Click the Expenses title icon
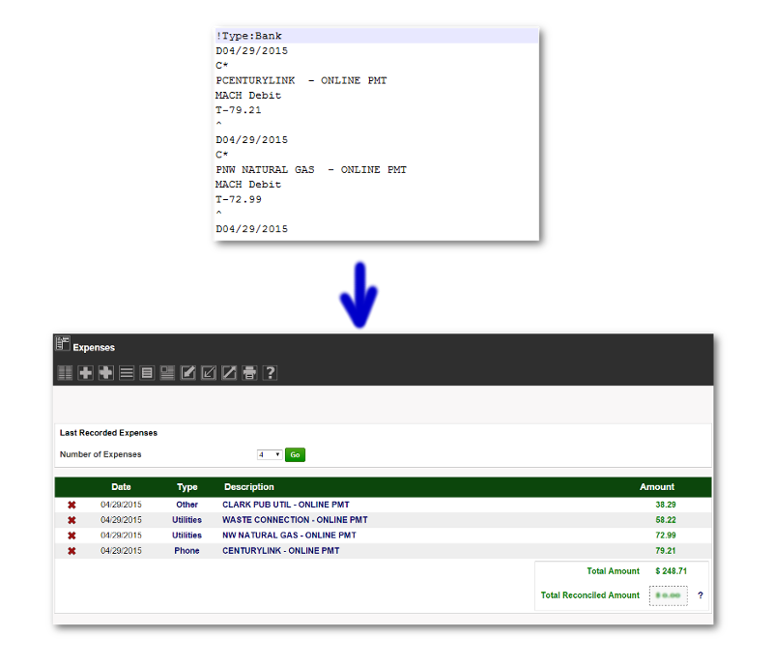The width and height of the screenshot is (773, 666). click(63, 344)
